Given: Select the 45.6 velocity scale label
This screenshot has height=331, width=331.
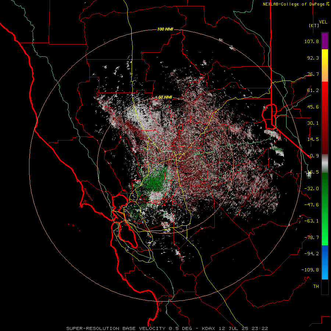Looking at the screenshot, I should click(313, 107).
